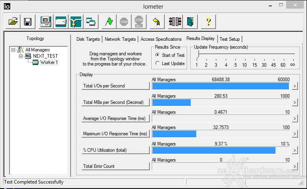Image resolution: width=307 pixels, height=189 pixels.
Task: Select the Results Display tab
Action: pos(201,38)
